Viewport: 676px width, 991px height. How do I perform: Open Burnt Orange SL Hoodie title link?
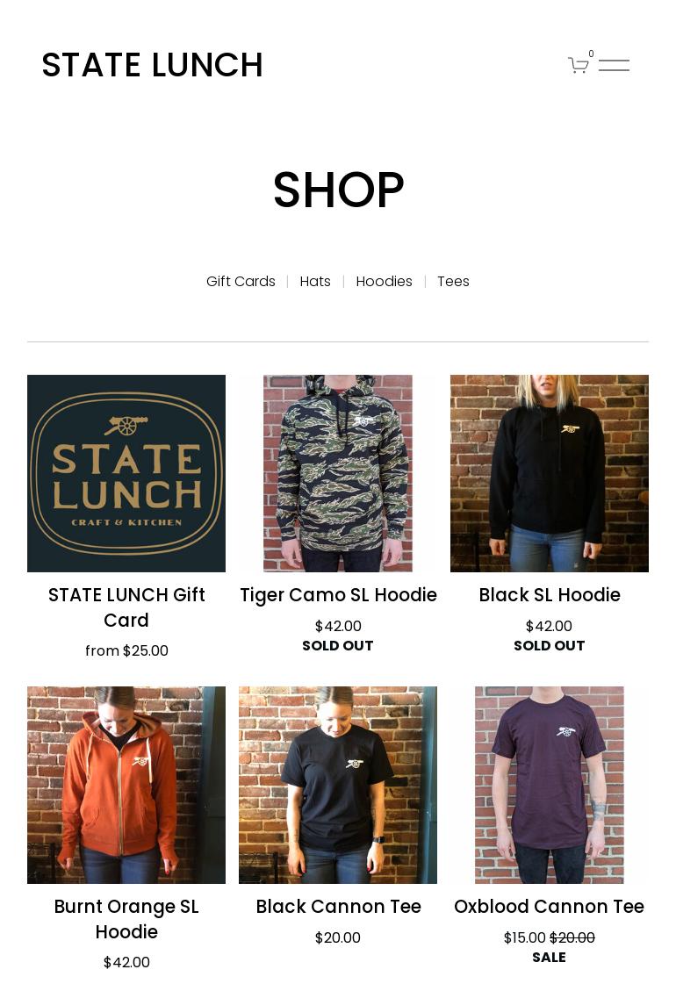pyautogui.click(x=126, y=919)
